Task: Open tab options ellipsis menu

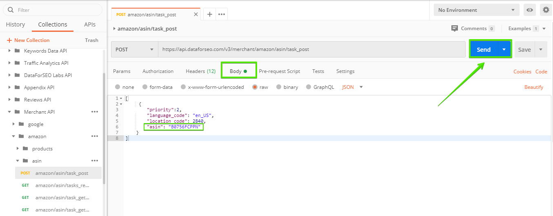Action: click(222, 14)
